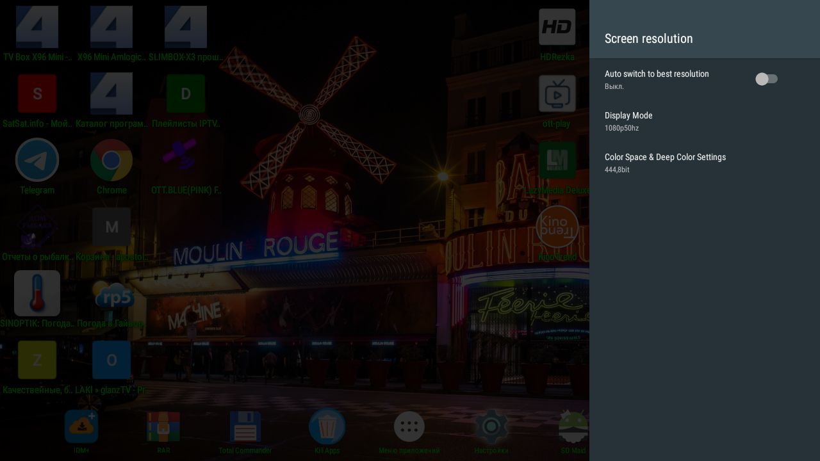Click the 1080p50hz value text

coord(621,128)
